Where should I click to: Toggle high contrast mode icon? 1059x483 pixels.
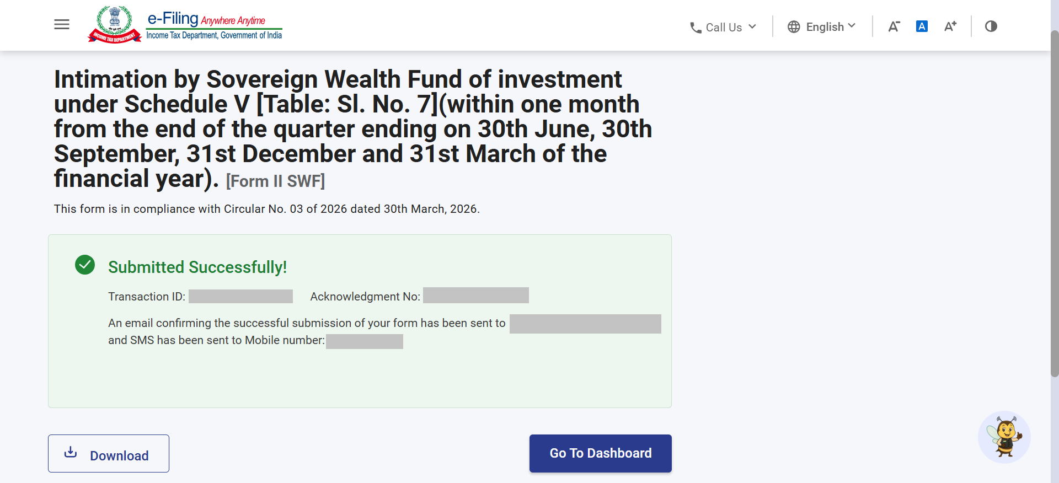point(991,26)
